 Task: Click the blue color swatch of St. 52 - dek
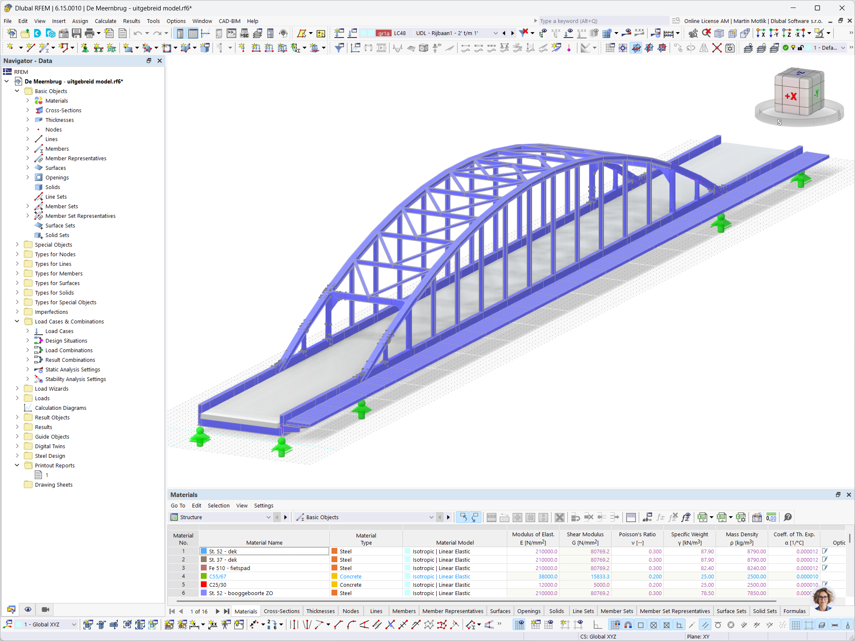tap(204, 551)
